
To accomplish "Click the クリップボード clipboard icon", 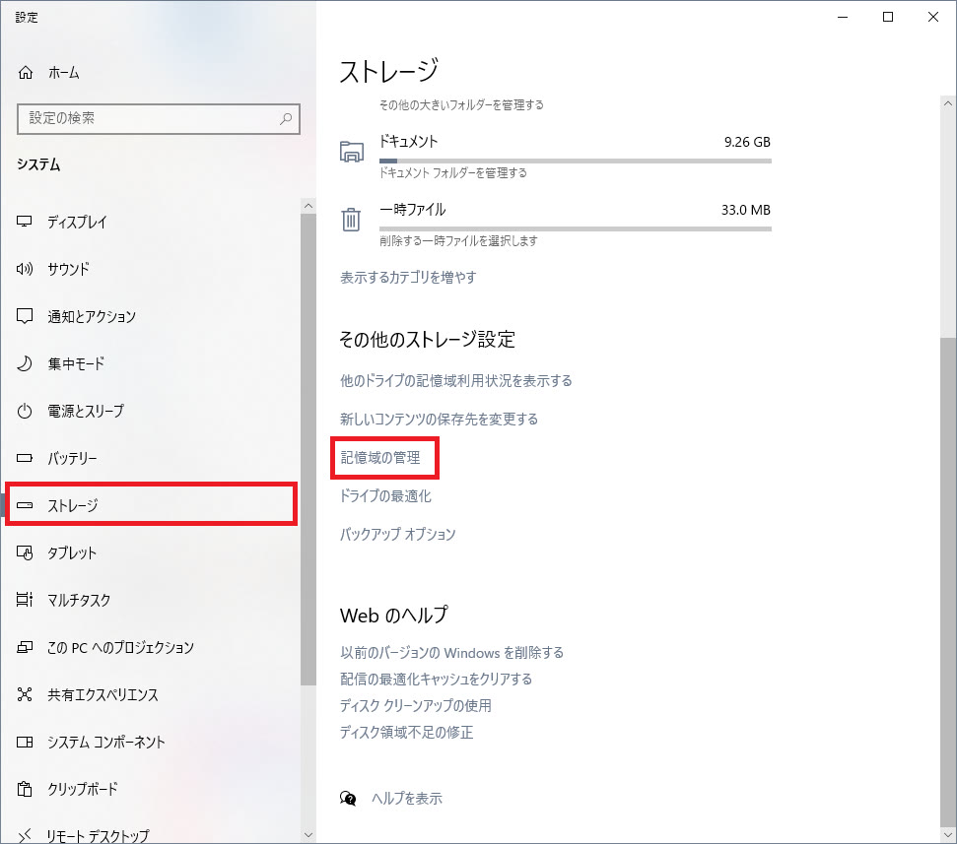I will click(25, 789).
